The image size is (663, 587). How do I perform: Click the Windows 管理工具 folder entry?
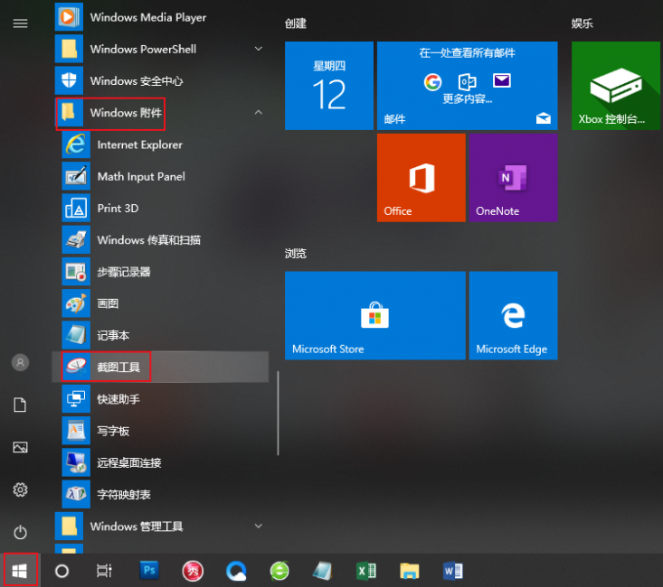(160, 526)
